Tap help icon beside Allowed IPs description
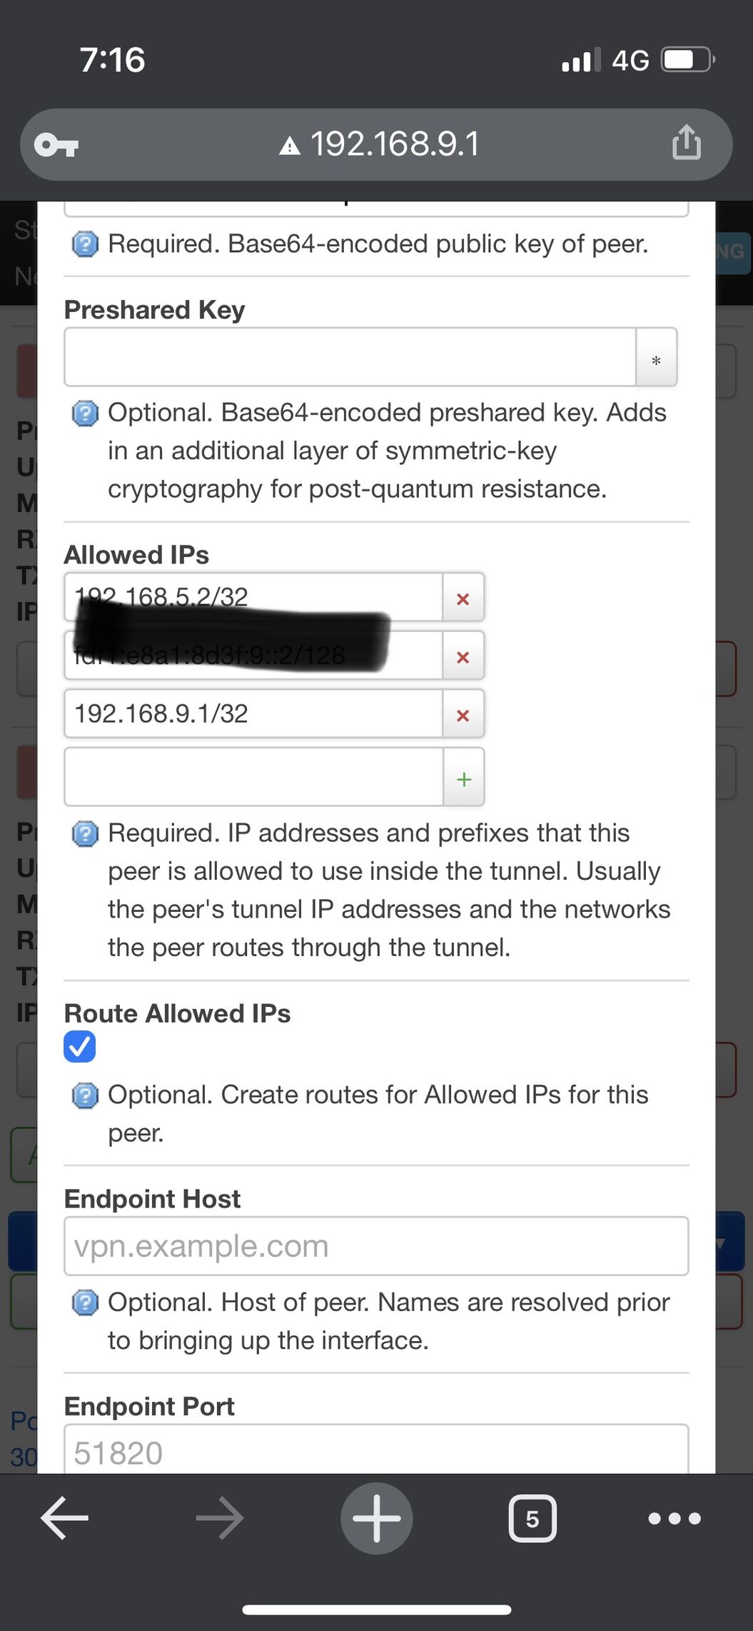Viewport: 753px width, 1631px height. 86,833
